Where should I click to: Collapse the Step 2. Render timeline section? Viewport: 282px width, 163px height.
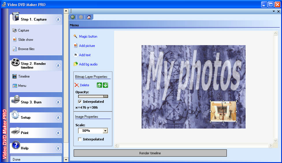pyautogui.click(x=58, y=66)
